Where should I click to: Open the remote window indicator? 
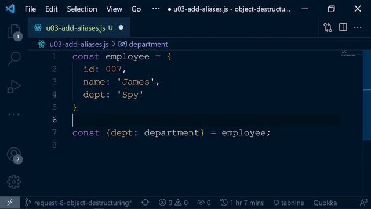tap(10, 203)
